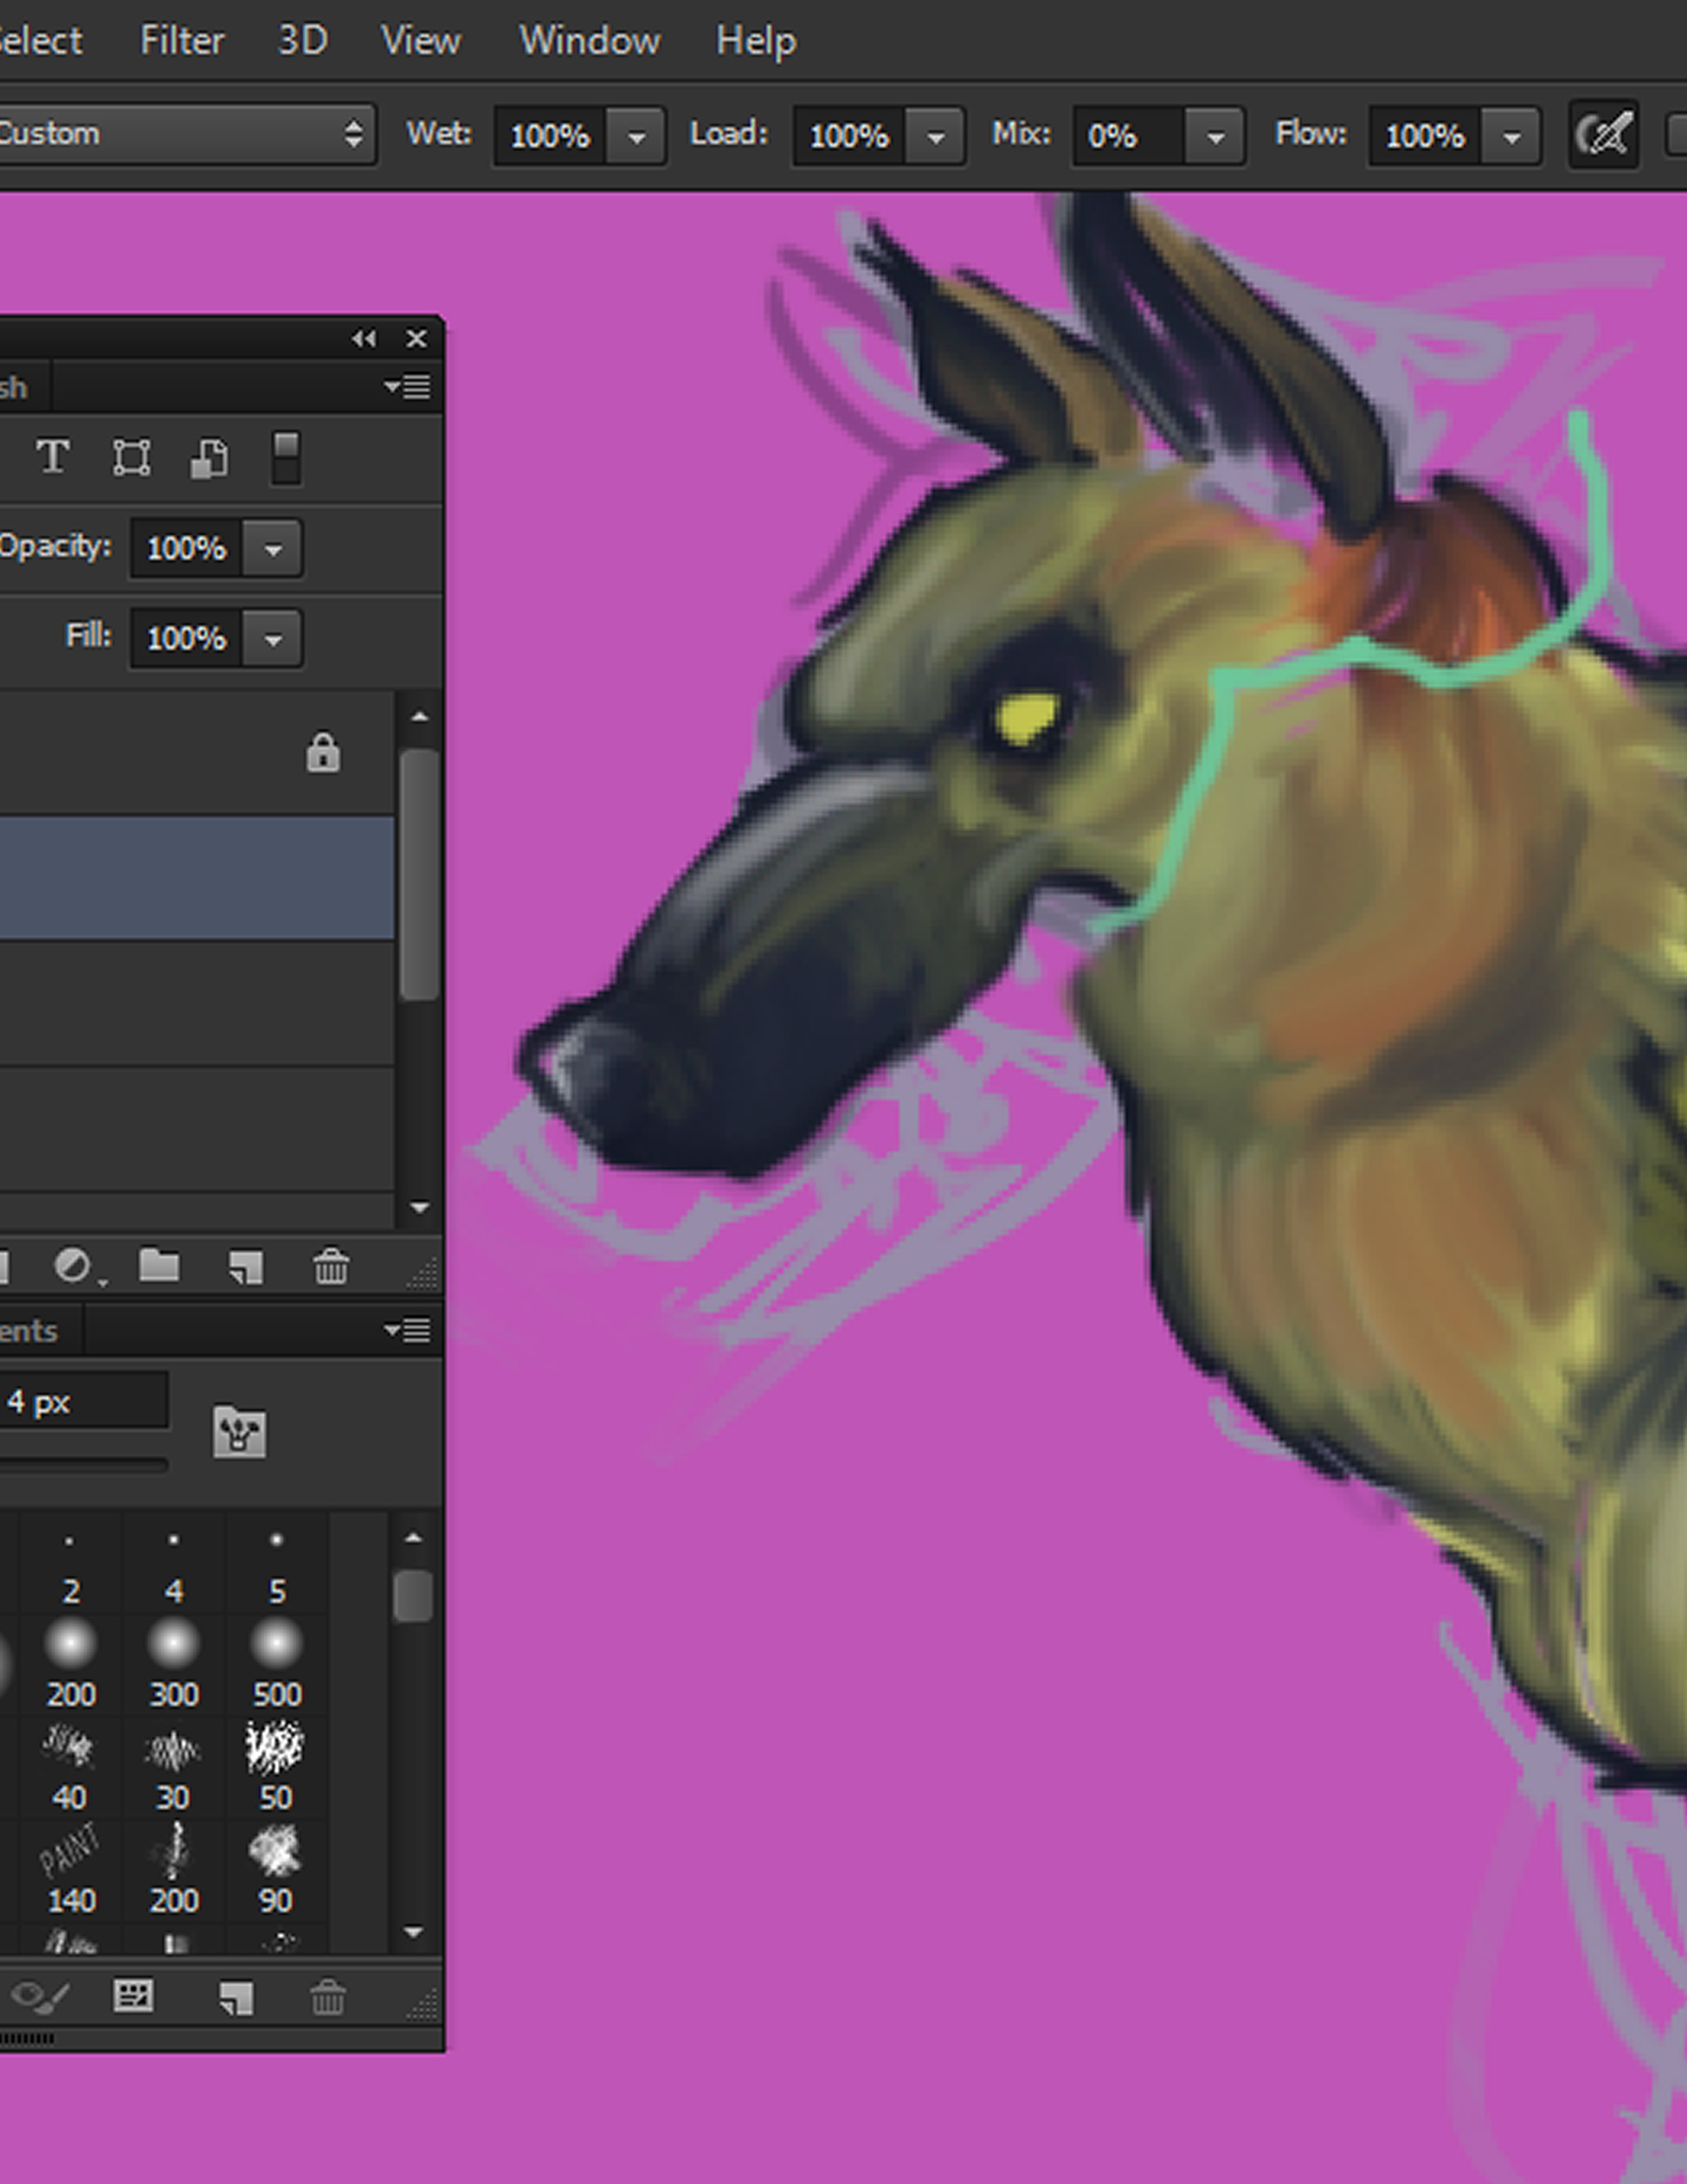
Task: Delete the selected layer
Action: click(x=331, y=1266)
